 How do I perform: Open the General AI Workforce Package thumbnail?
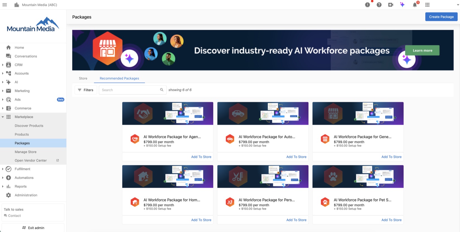pyautogui.click(x=358, y=113)
